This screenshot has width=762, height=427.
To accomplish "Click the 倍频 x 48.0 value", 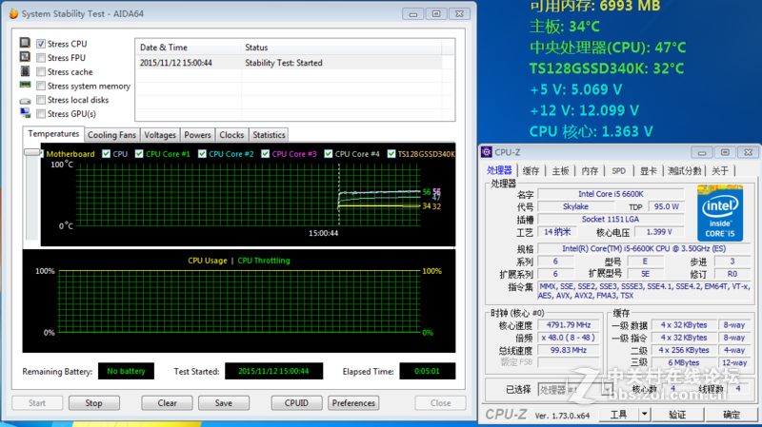I will tap(569, 338).
